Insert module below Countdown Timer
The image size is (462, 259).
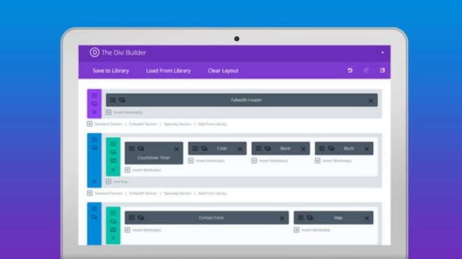pos(143,170)
